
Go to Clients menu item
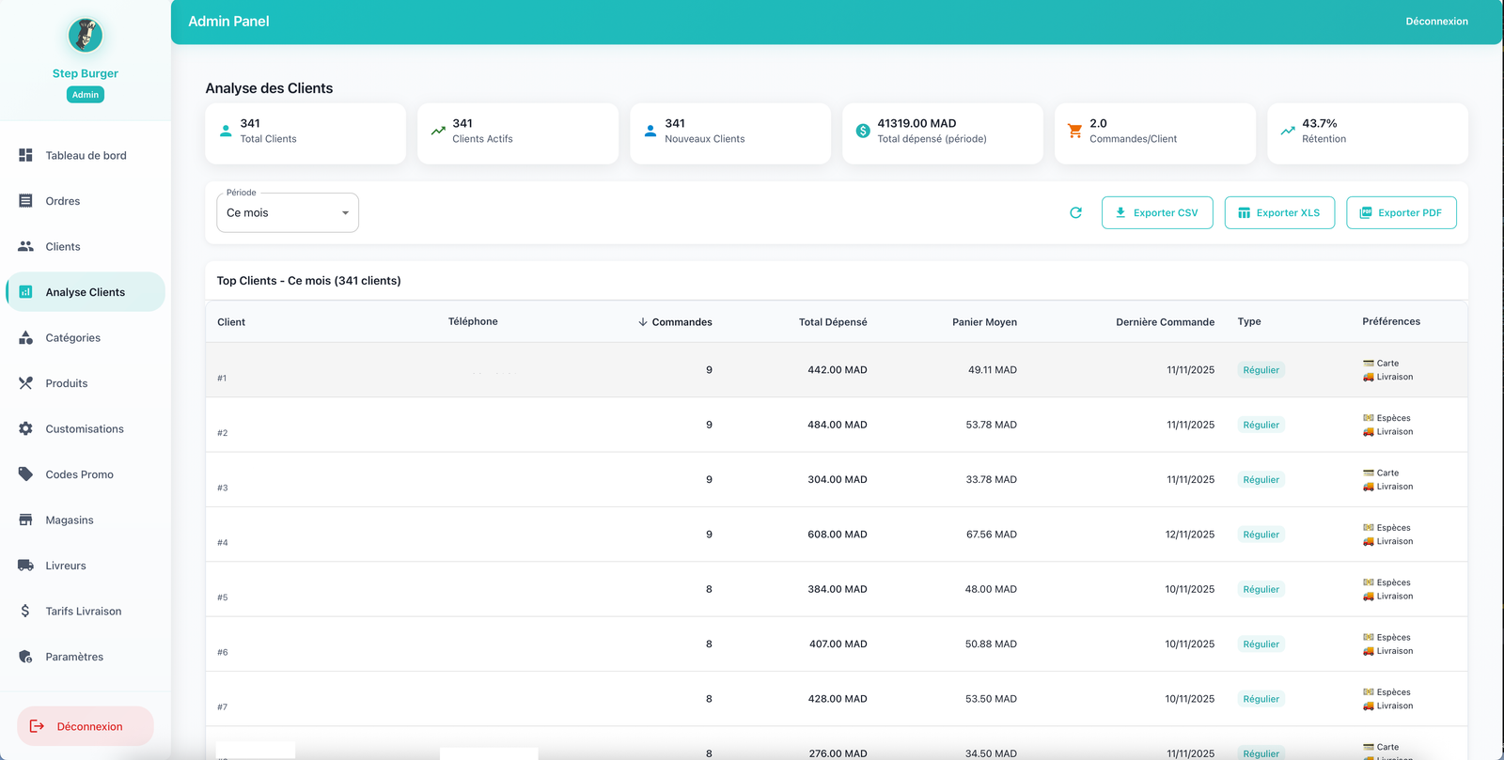click(63, 246)
